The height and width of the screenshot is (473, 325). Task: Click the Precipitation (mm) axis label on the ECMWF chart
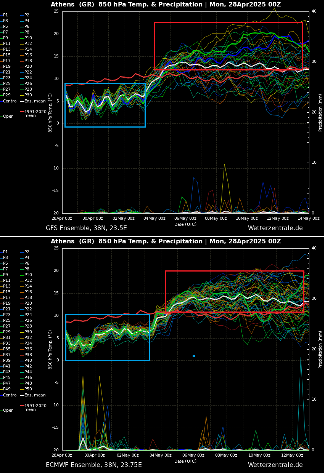(320, 349)
